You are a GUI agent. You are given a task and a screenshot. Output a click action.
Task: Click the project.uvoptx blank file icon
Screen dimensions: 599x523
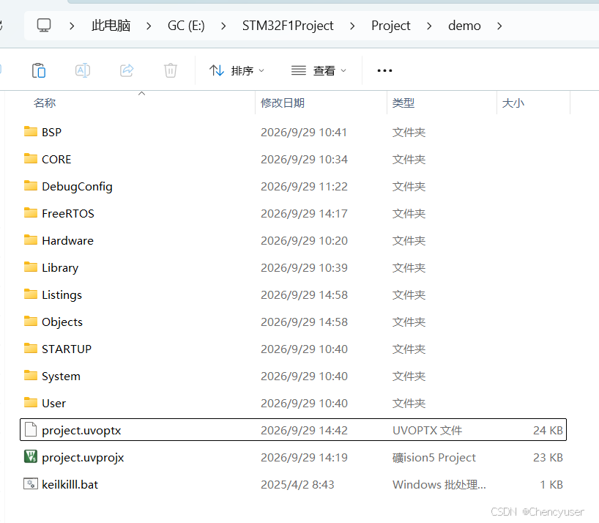31,430
